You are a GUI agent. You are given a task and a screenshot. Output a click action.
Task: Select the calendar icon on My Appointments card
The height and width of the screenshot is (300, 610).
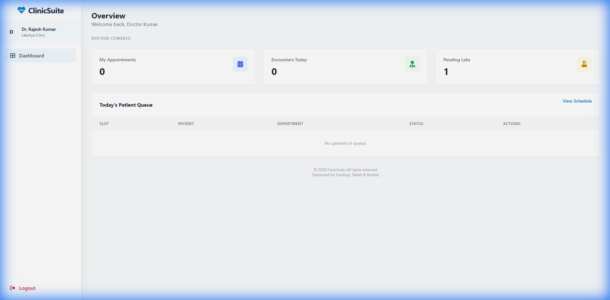point(240,64)
